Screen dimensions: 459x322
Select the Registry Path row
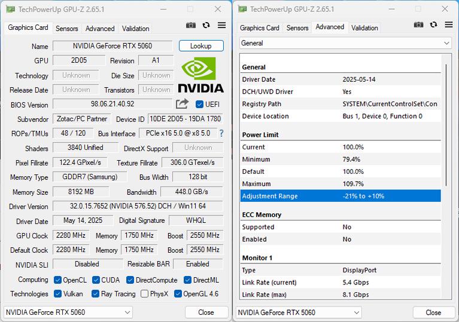coord(341,104)
